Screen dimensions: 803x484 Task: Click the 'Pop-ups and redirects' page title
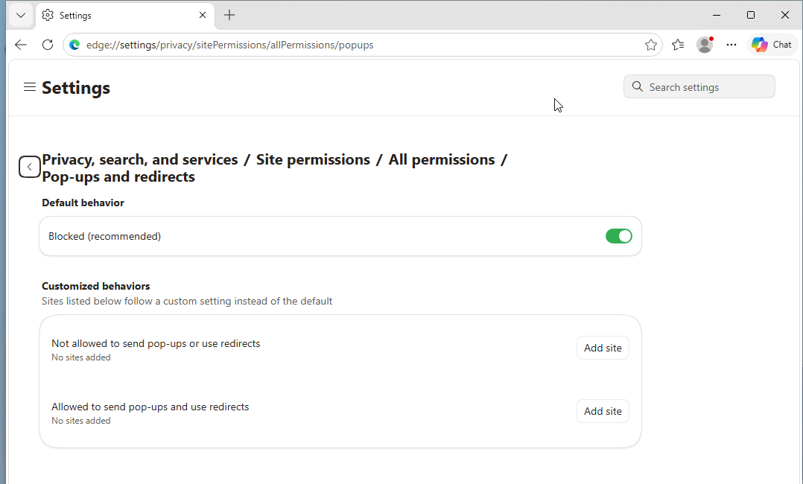click(118, 176)
